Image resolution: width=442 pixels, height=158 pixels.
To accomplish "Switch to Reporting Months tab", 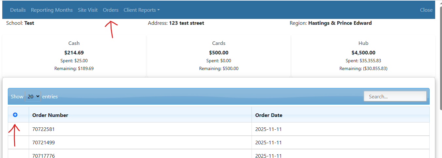I will pyautogui.click(x=52, y=10).
